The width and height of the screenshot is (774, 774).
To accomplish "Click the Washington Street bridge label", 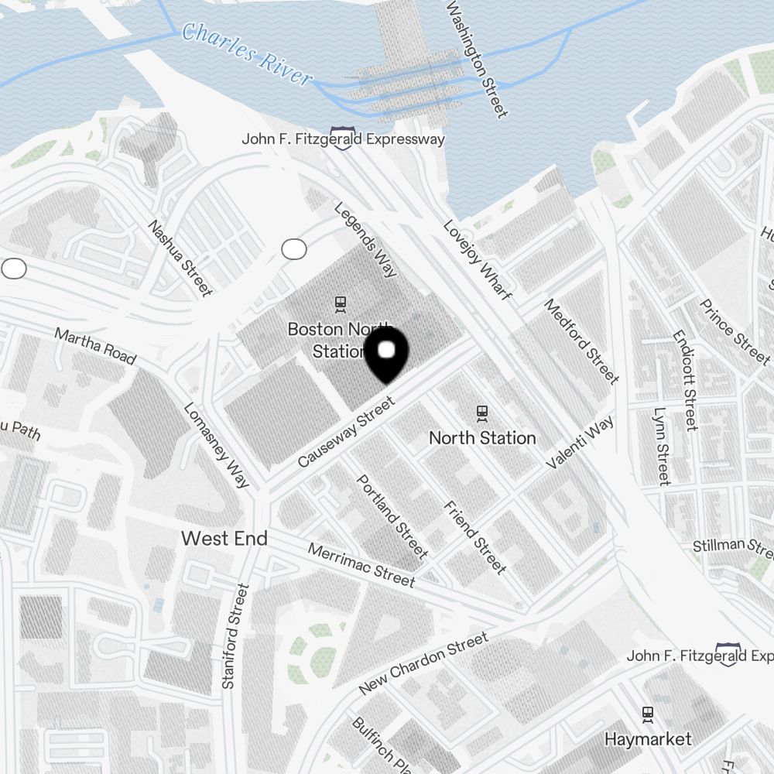I will click(x=478, y=59).
